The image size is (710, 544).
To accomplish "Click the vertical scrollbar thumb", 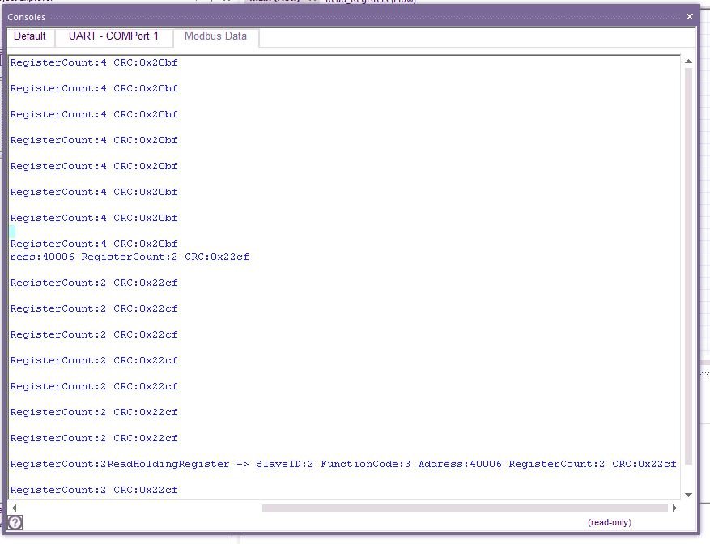I will point(688,266).
